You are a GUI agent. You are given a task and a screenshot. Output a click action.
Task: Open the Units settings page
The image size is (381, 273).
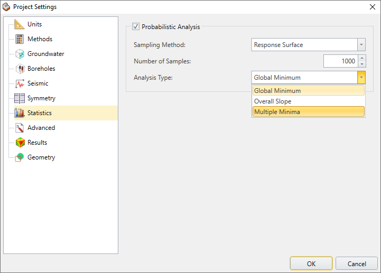click(34, 24)
